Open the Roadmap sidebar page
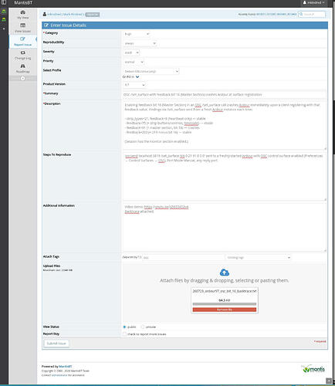The image size is (335, 386). (22, 69)
